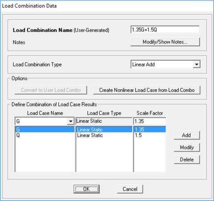This screenshot has width=214, height=201.
Task: Open the Modify/Show Notes dialog
Action: click(165, 42)
